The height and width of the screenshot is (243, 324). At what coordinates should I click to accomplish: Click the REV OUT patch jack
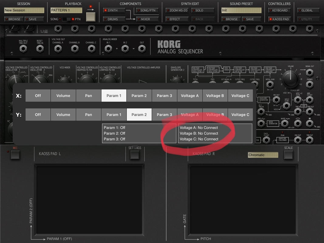(x=276, y=100)
